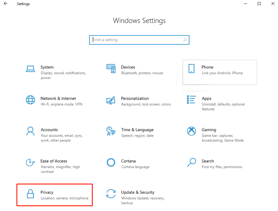This screenshot has height=211, width=278.
Task: Click the magnifier icon in search box
Action: (185, 40)
